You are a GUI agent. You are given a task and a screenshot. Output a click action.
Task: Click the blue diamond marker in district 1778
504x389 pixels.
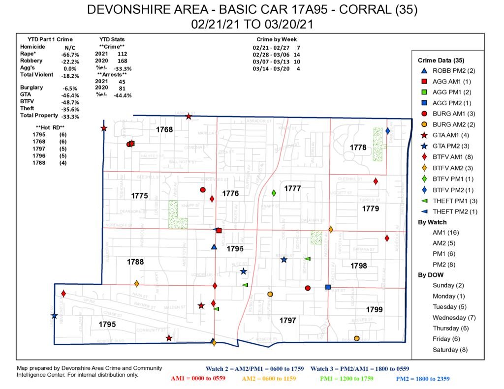(x=388, y=131)
